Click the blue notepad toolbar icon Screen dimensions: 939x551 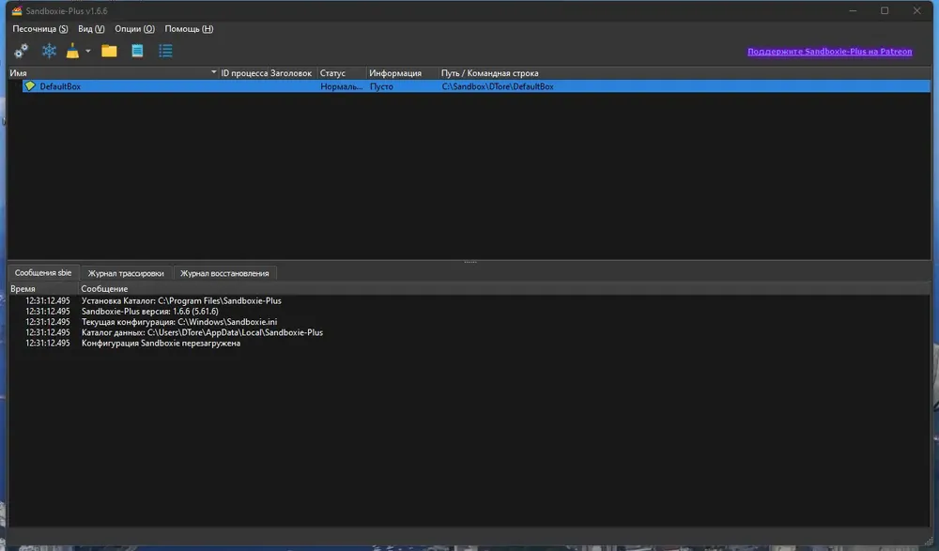pyautogui.click(x=137, y=51)
